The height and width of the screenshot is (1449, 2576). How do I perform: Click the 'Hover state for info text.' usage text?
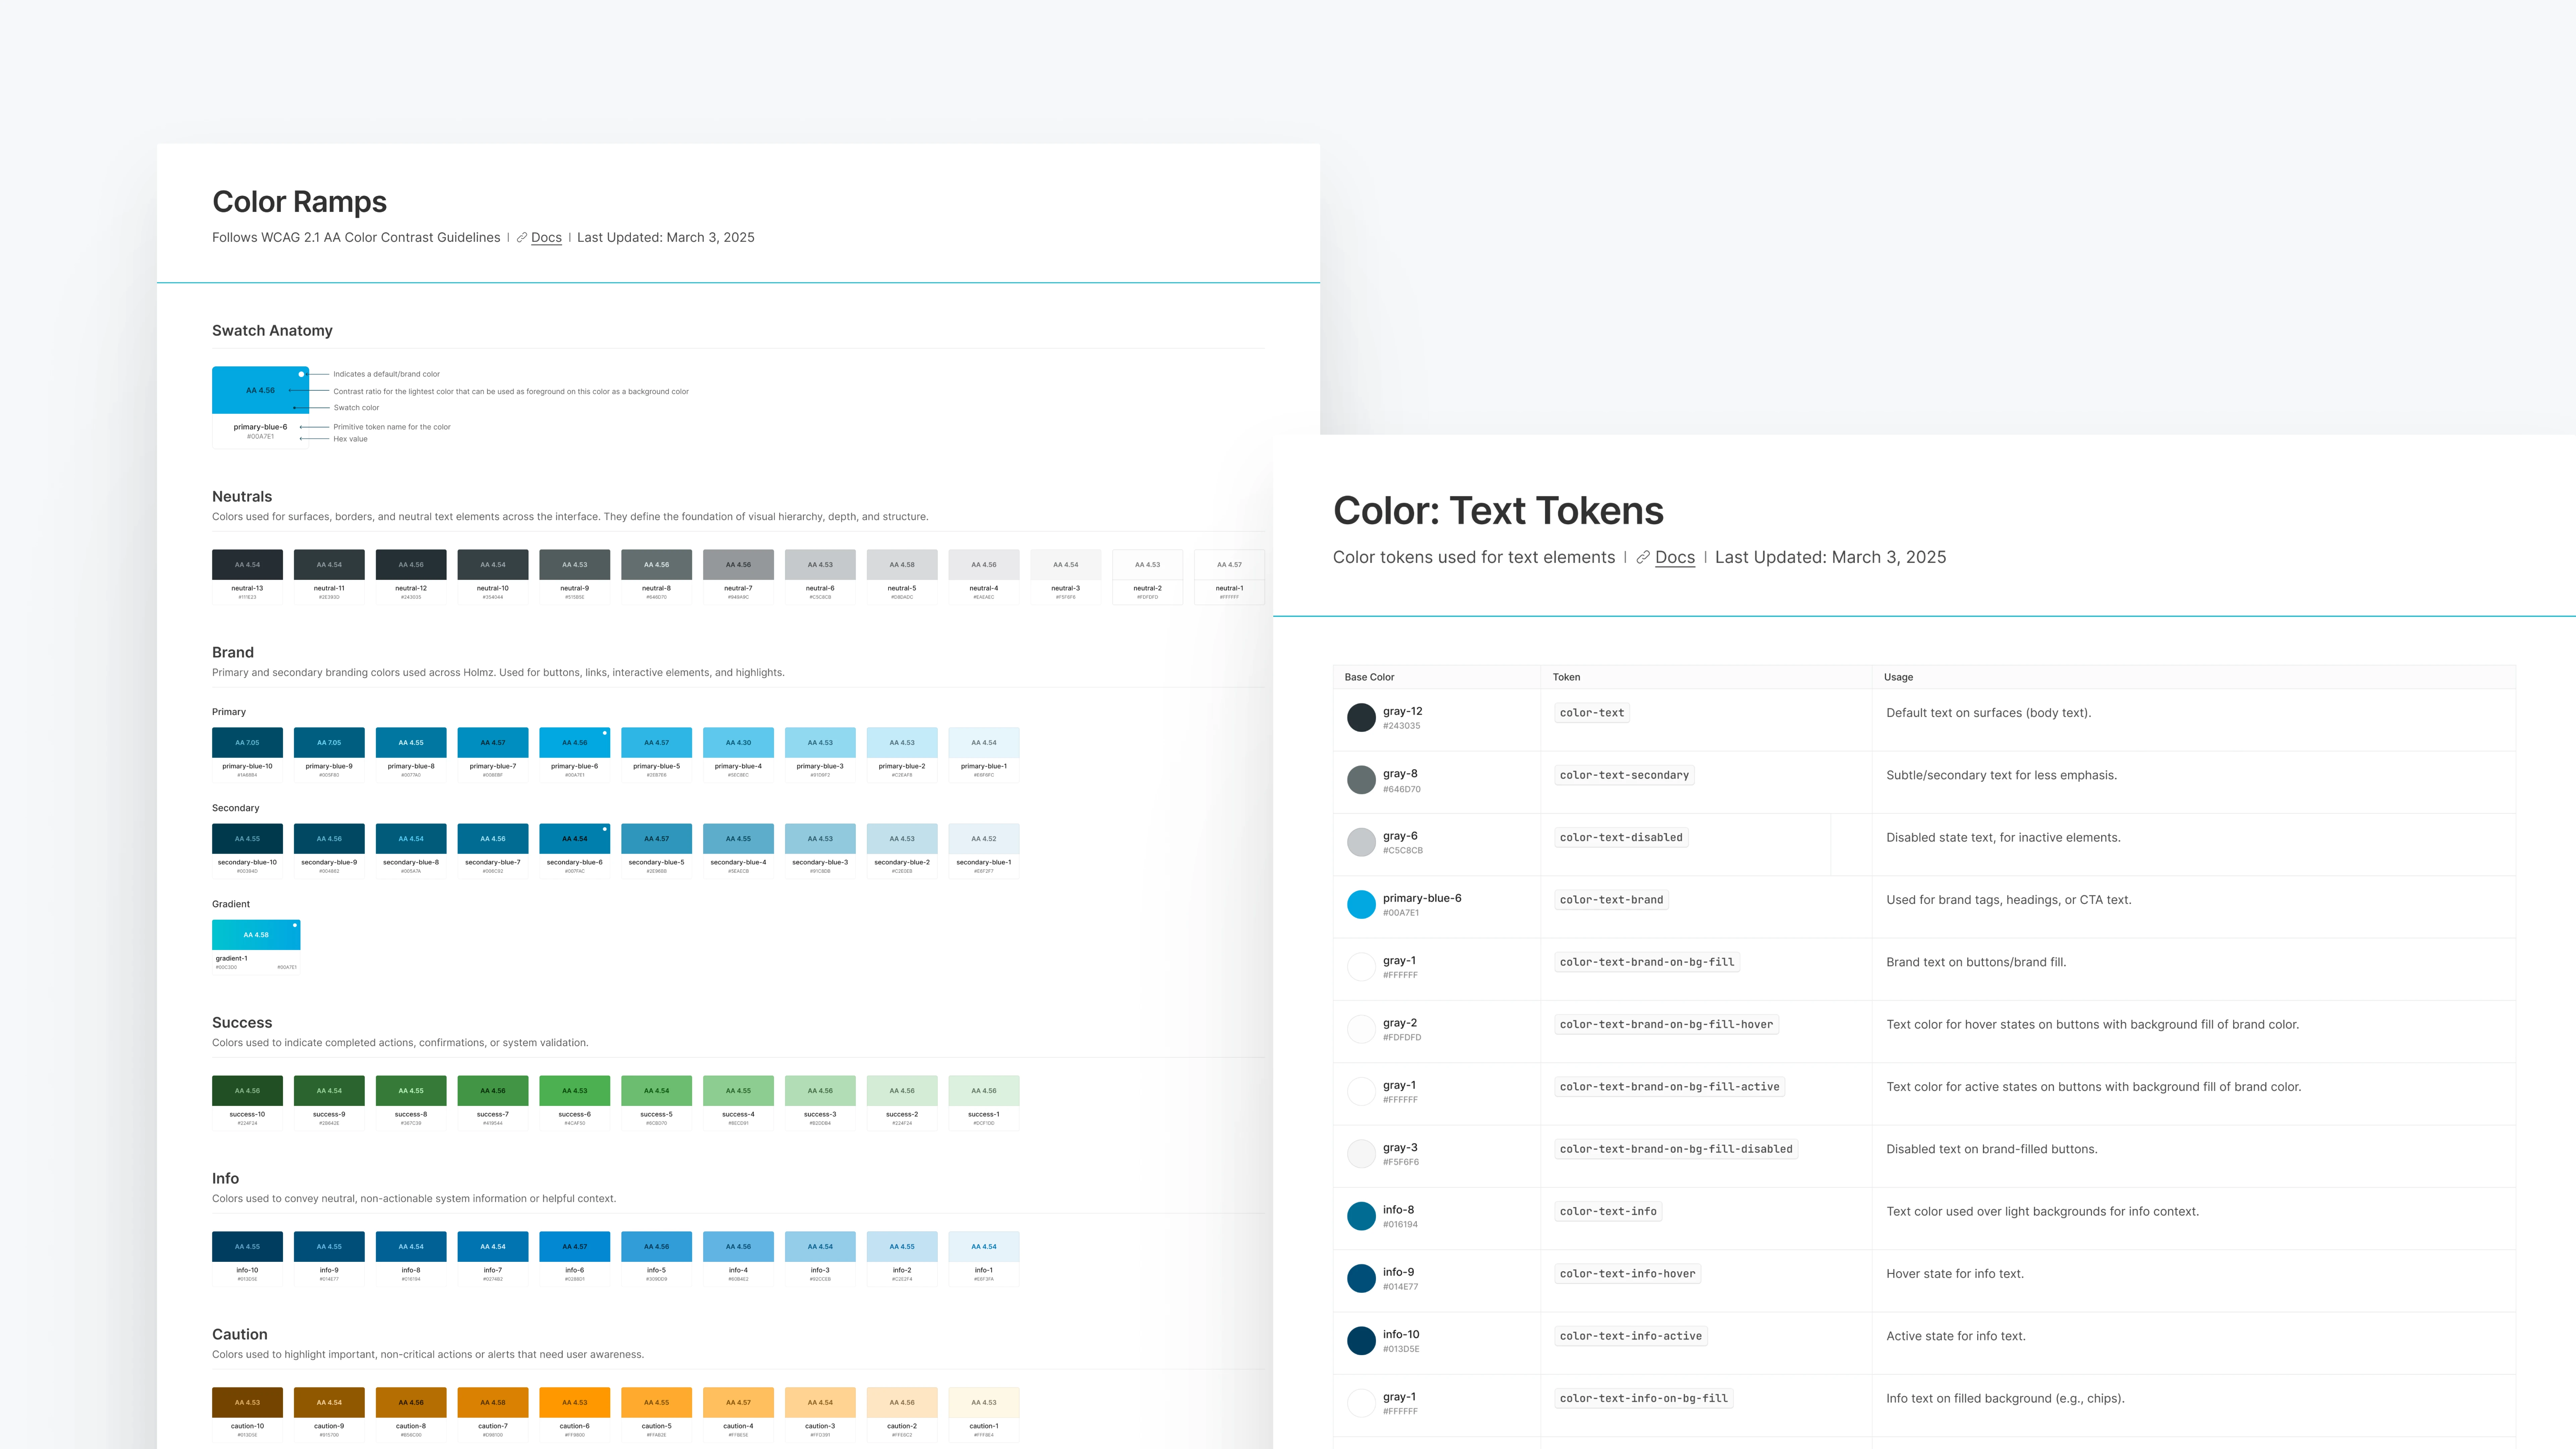[x=1955, y=1274]
